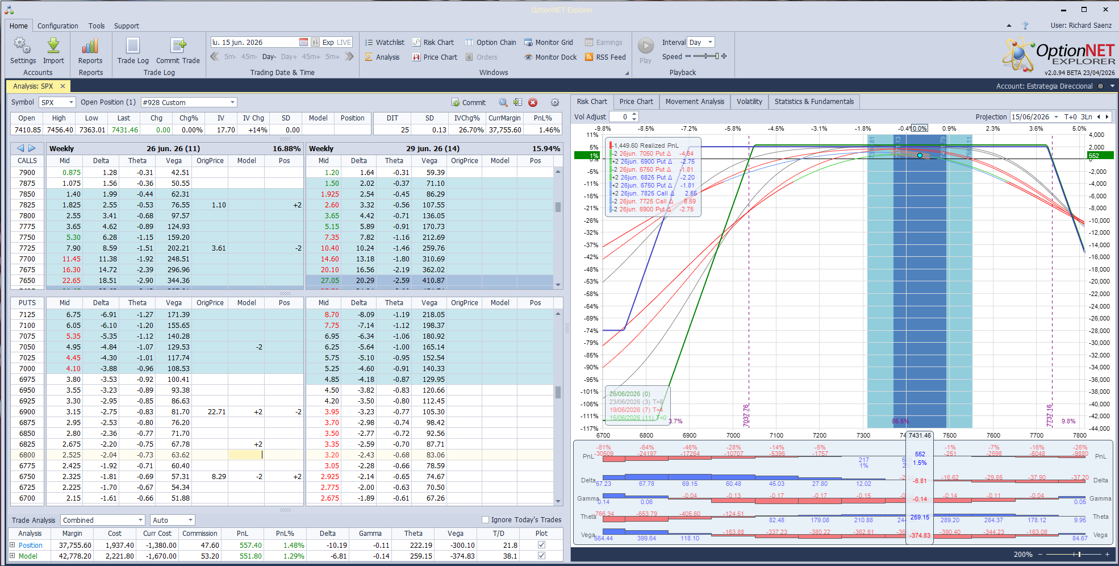
Task: Open the Trade Log
Action: 133,51
